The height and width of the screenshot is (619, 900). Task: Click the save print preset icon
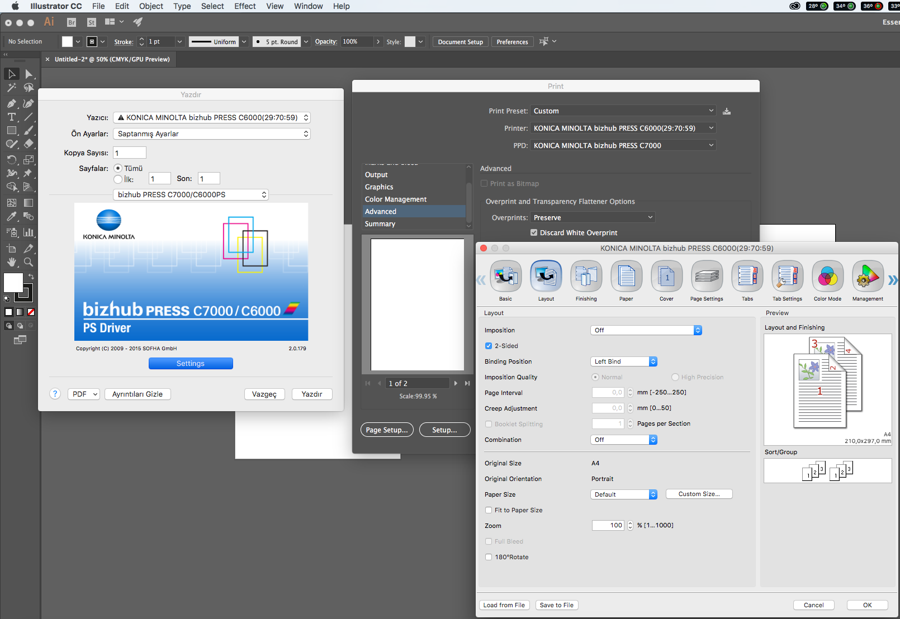(727, 111)
